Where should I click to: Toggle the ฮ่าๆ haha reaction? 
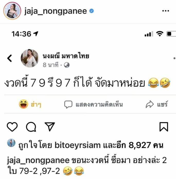[30, 104]
